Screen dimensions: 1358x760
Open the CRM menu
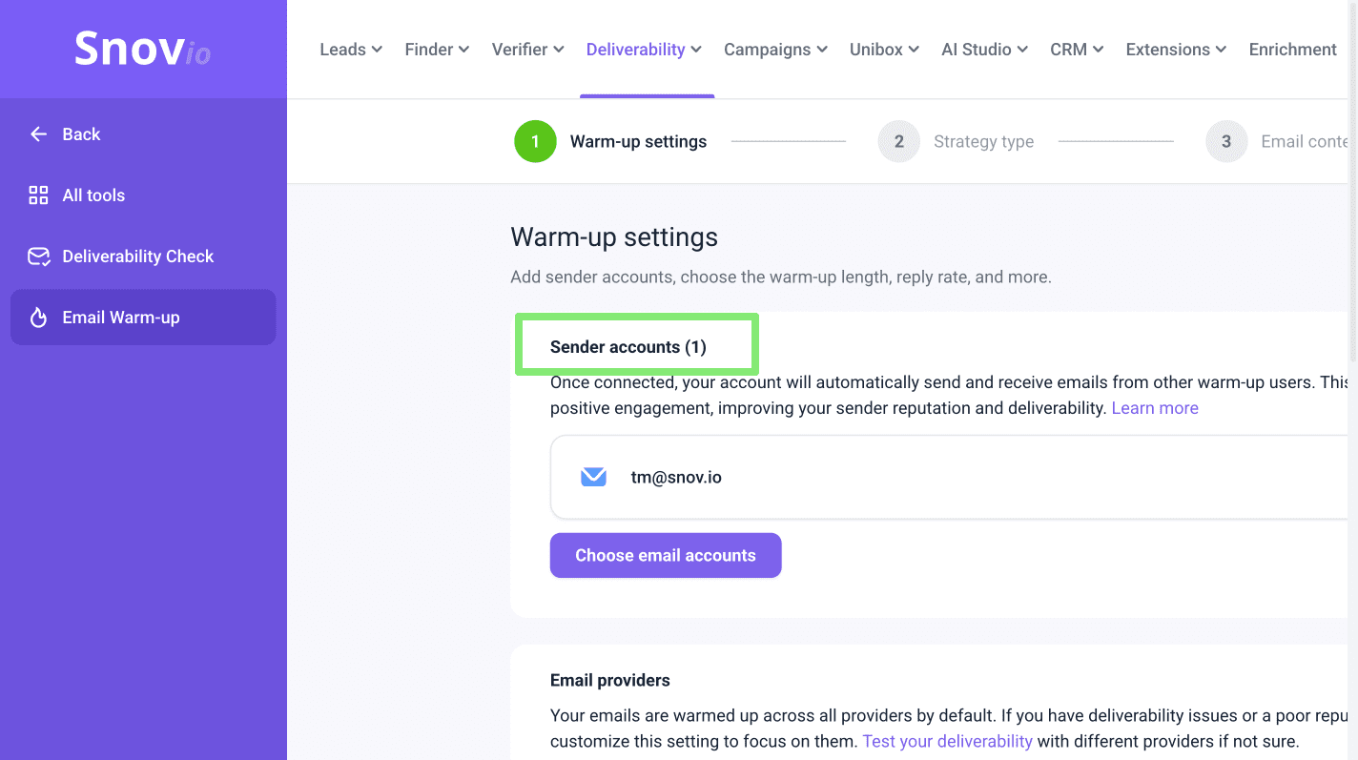coord(1077,50)
